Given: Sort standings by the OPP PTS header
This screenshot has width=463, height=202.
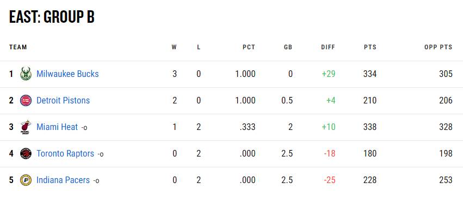Looking at the screenshot, I should coord(438,47).
